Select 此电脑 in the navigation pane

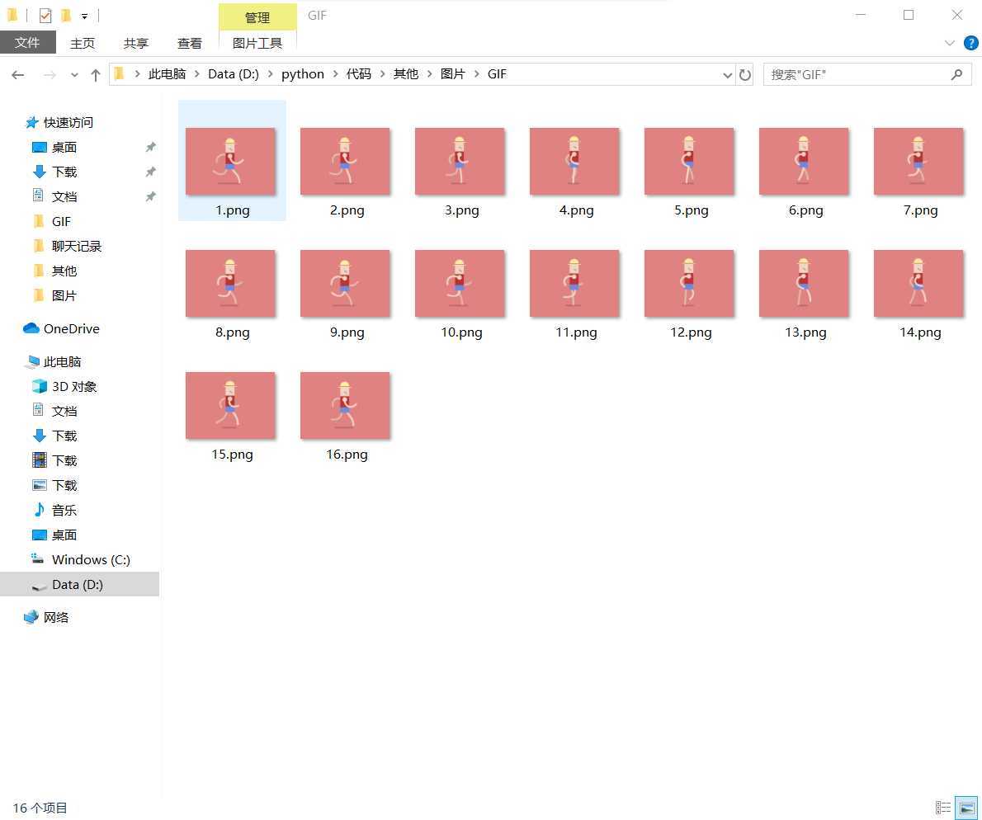tap(62, 362)
